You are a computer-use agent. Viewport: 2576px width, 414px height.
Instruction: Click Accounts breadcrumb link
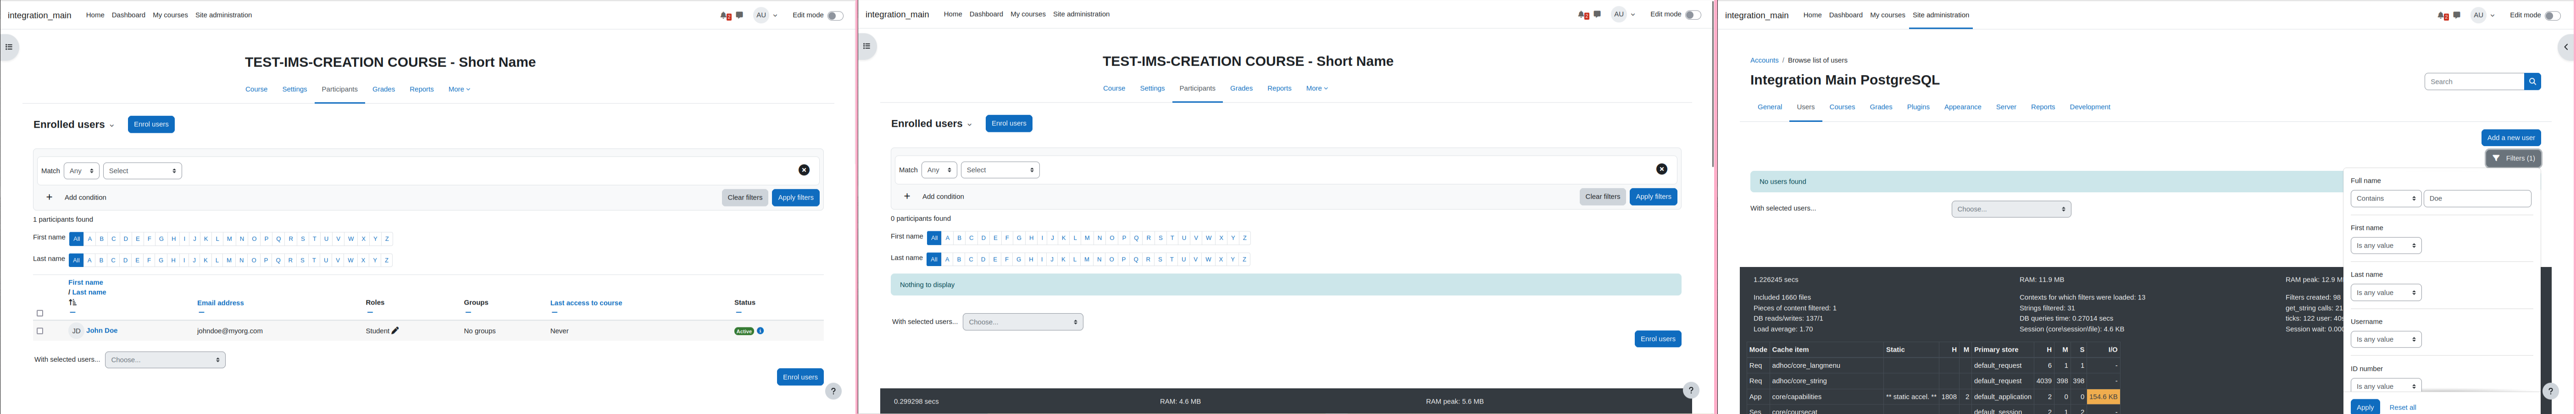tap(1764, 61)
